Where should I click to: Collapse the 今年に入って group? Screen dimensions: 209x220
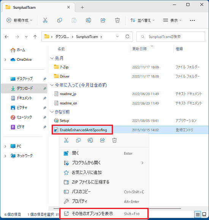pyautogui.click(x=52, y=85)
